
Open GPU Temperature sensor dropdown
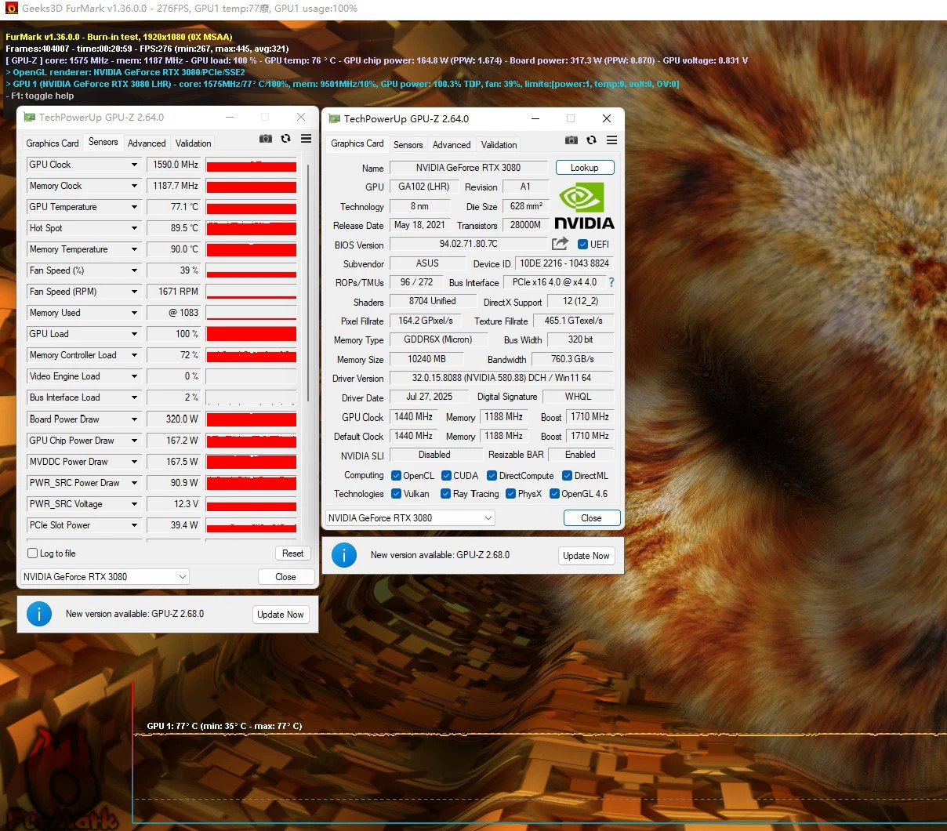134,207
